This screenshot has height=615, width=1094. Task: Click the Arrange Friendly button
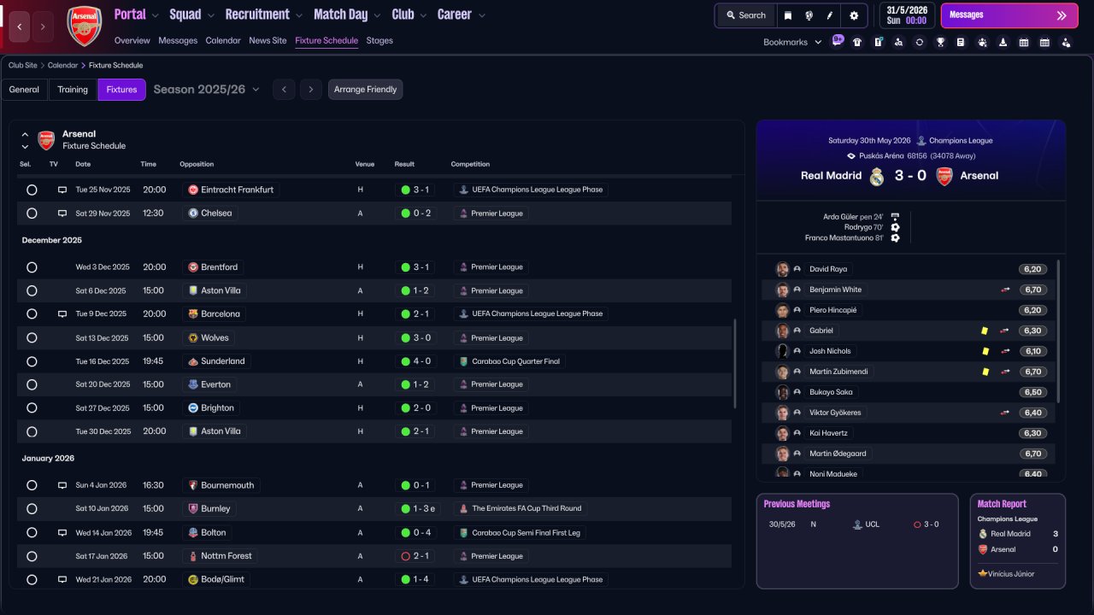[365, 90]
